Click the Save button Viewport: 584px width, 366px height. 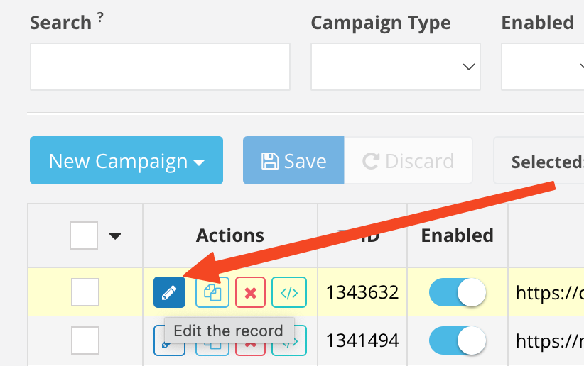(293, 160)
